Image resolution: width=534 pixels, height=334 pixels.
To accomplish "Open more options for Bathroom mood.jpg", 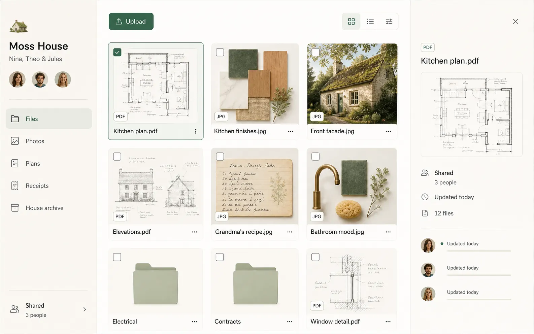I will (x=388, y=232).
